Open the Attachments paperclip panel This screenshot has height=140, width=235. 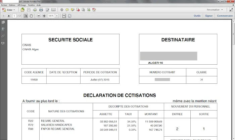click(x=3, y=36)
